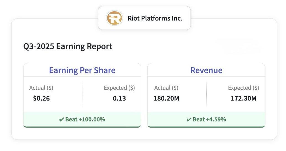
Task: Open the Revenue card header
Action: tap(206, 70)
